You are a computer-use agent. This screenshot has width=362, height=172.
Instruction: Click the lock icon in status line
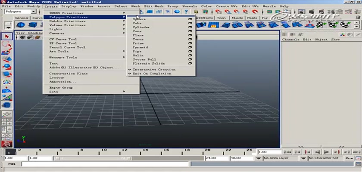196,12
